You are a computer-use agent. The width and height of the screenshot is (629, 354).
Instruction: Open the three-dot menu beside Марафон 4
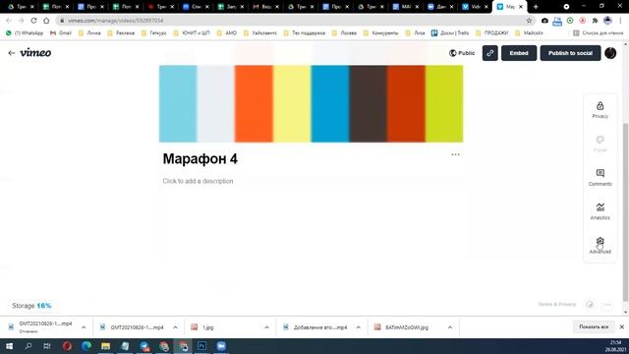point(455,154)
